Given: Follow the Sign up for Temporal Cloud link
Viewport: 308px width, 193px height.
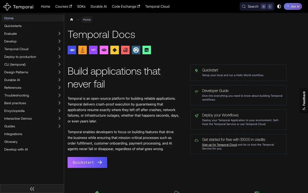Looking at the screenshot, I should point(219,145).
